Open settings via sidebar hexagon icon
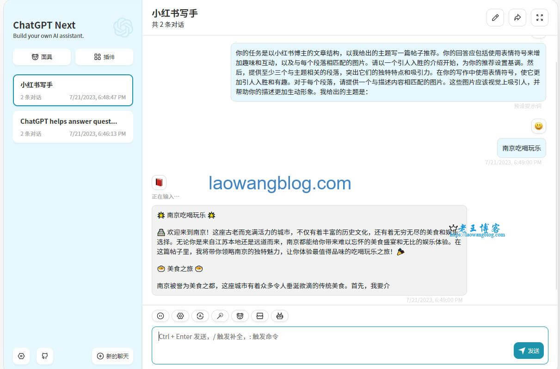Screen dimensions: 560x369 (21, 356)
